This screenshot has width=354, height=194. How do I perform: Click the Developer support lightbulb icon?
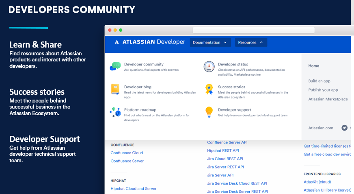(209, 112)
